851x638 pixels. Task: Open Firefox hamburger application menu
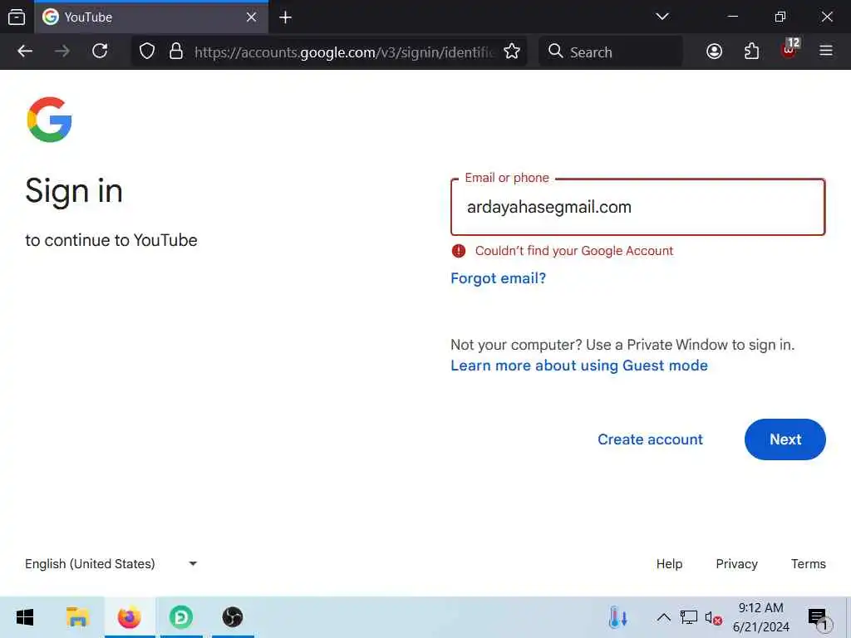click(x=826, y=51)
